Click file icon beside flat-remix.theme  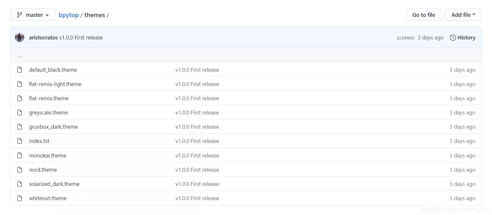(x=20, y=98)
